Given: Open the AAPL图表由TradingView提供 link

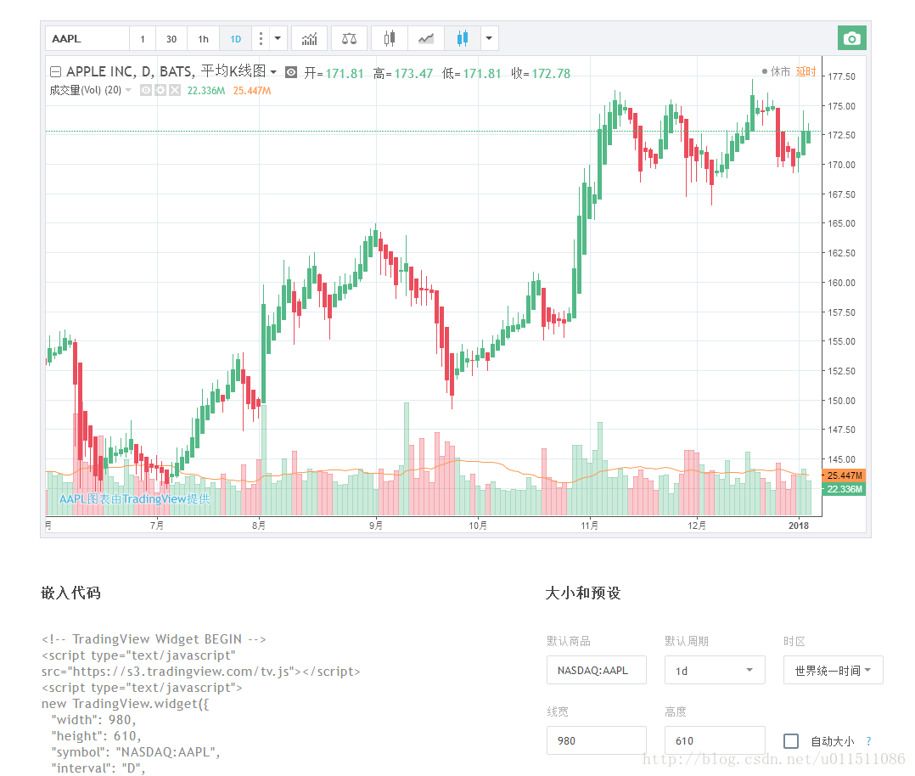Looking at the screenshot, I should click(134, 498).
